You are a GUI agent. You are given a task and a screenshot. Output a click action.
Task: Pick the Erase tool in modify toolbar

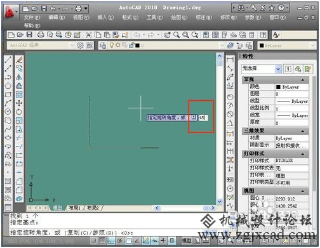19,60
